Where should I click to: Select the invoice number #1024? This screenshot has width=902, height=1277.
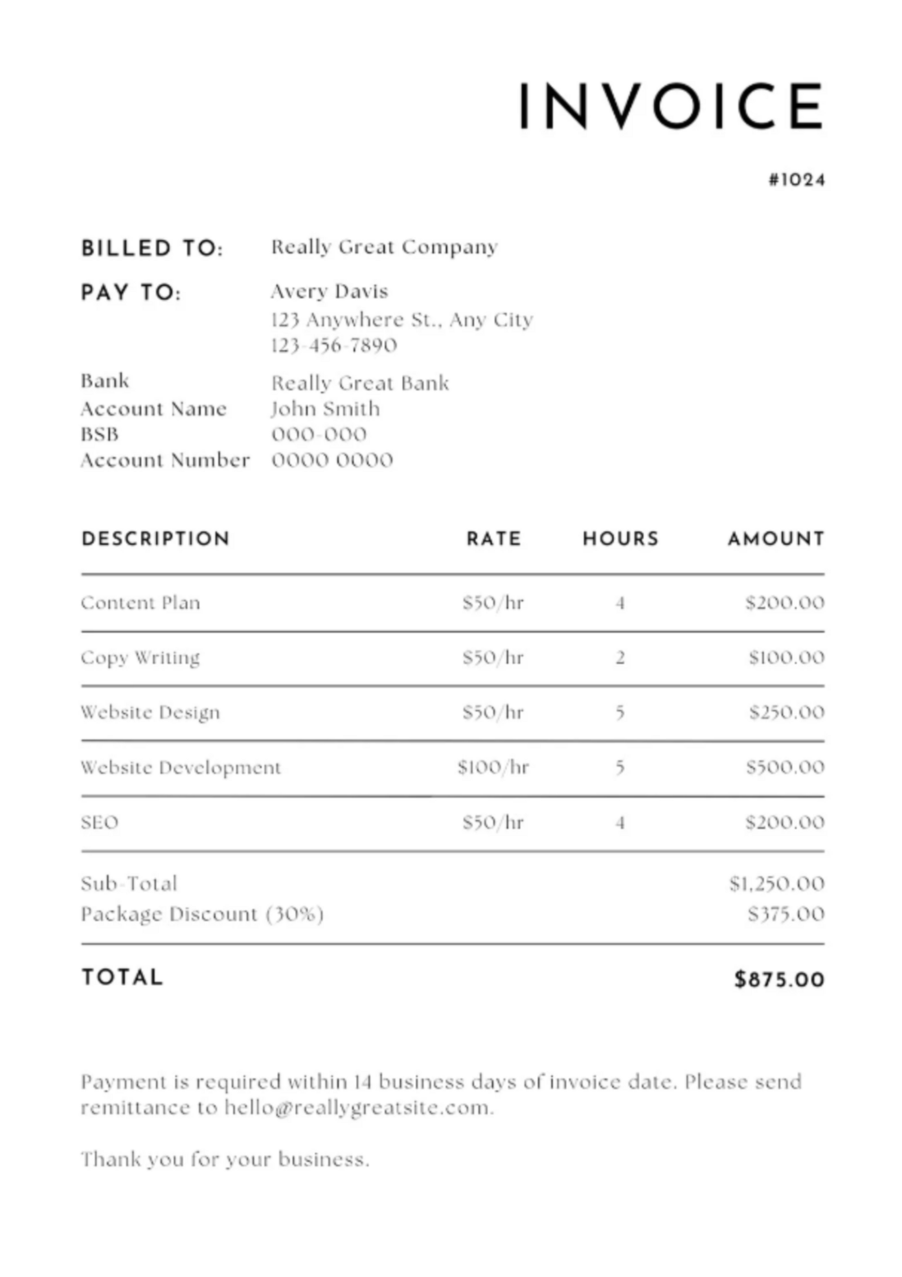[x=796, y=180]
